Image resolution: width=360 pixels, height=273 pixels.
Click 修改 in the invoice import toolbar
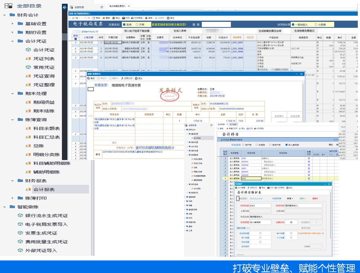pyautogui.click(x=97, y=18)
